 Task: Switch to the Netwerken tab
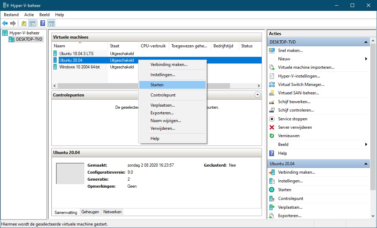coord(112,212)
